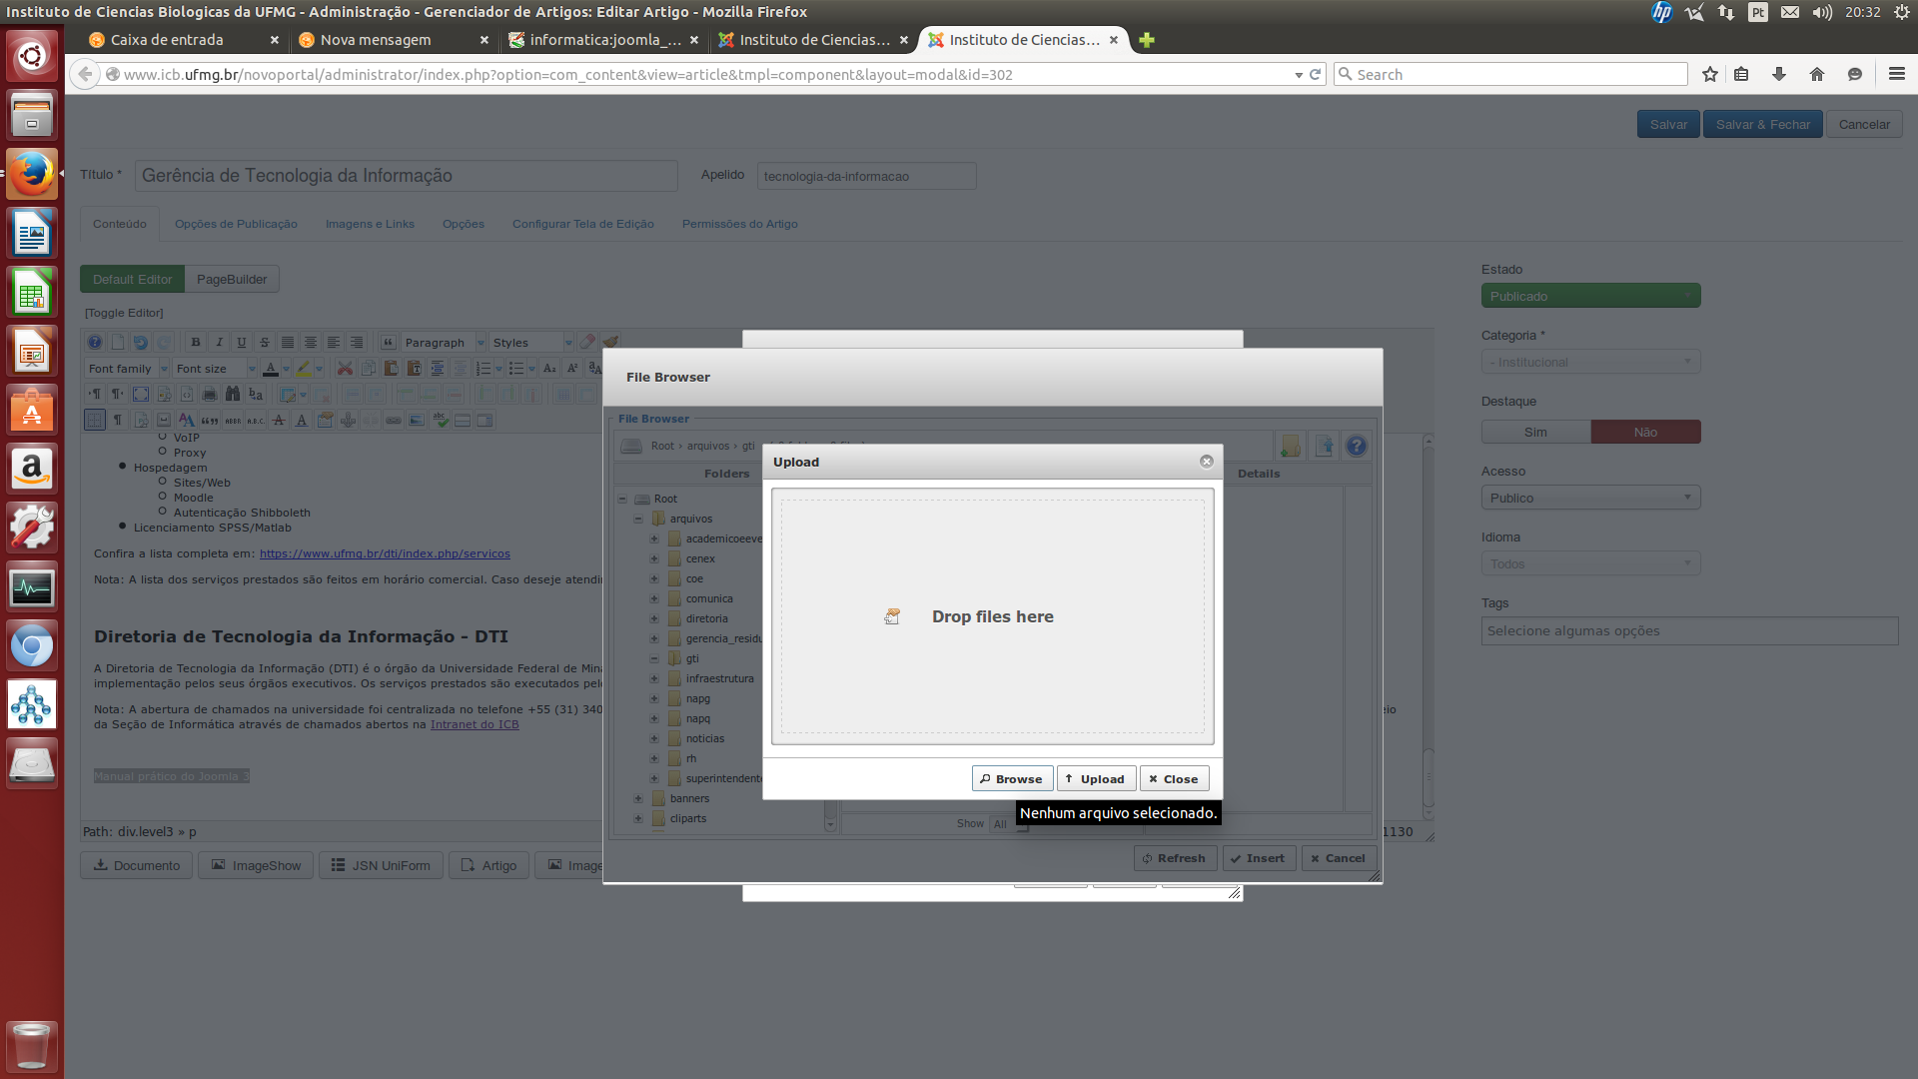Collapse the arquivos folder node
Viewport: 1918px width, 1079px height.
(x=638, y=519)
